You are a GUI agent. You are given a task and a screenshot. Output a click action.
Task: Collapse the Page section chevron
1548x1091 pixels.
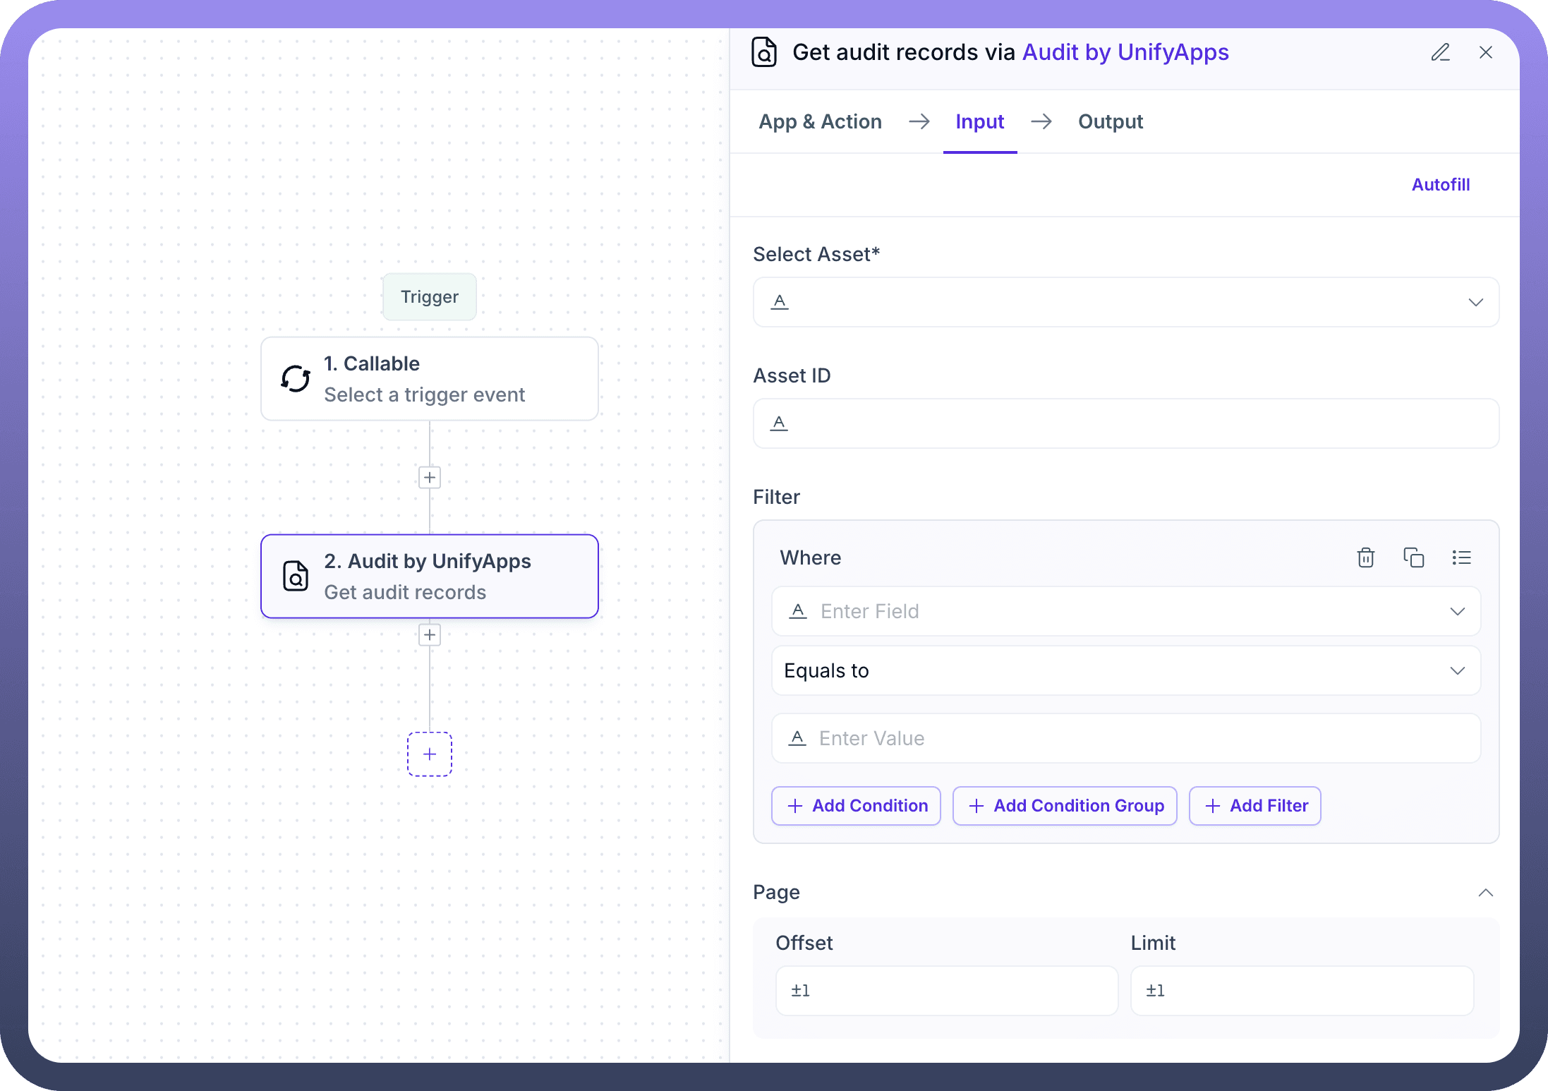pyautogui.click(x=1485, y=893)
